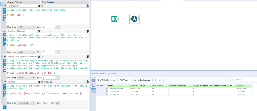Screen dimensions: 257x111
Task: Delete the Position of first dot expression
Action: 88,31
